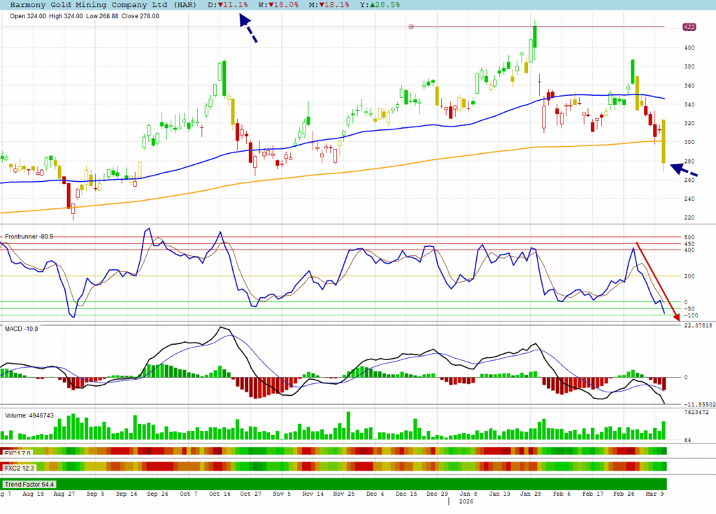Click the blue dashed arrow near the daily change
Image resolution: width=716 pixels, height=514 pixels.
247,28
